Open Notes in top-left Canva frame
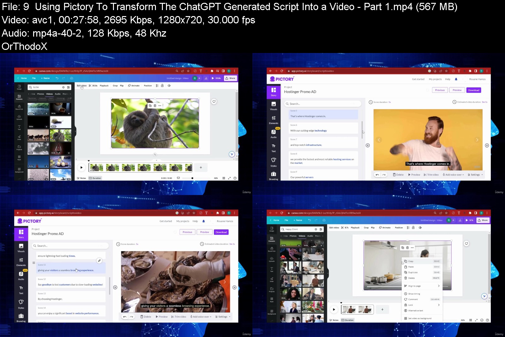The height and width of the screenshot is (337, 505). pyautogui.click(x=81, y=178)
